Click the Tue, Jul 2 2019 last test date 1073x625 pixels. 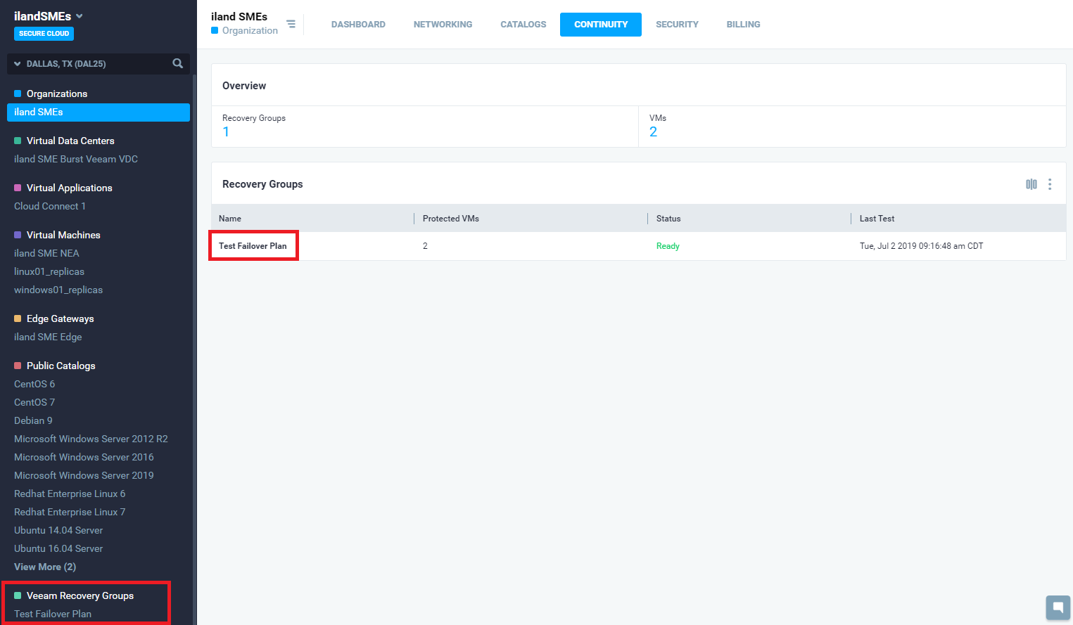[x=922, y=246]
